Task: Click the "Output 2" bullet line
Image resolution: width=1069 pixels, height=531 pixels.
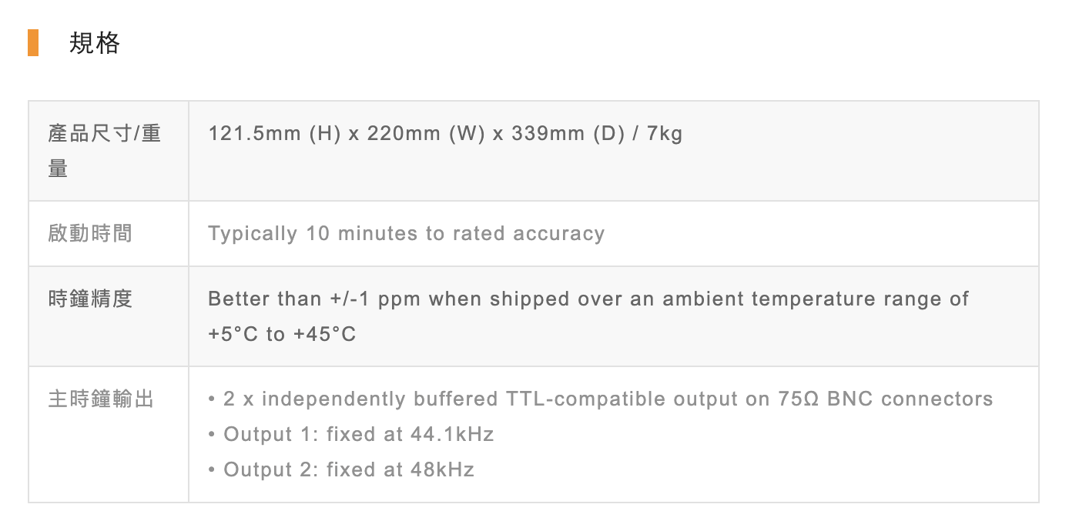Action: (340, 470)
